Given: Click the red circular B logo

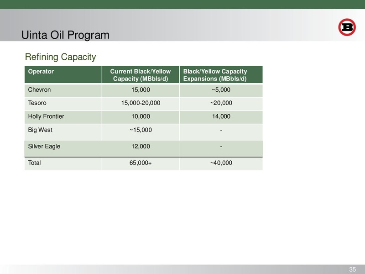Looking at the screenshot, I should point(347,27).
